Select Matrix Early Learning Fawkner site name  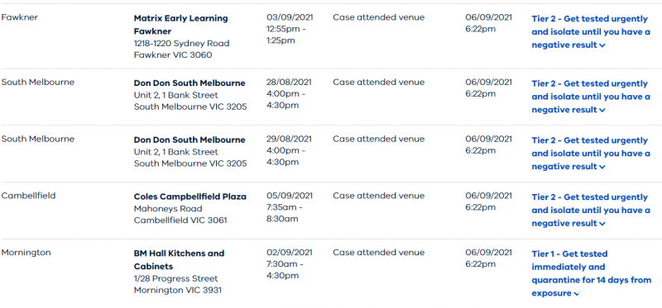point(180,25)
